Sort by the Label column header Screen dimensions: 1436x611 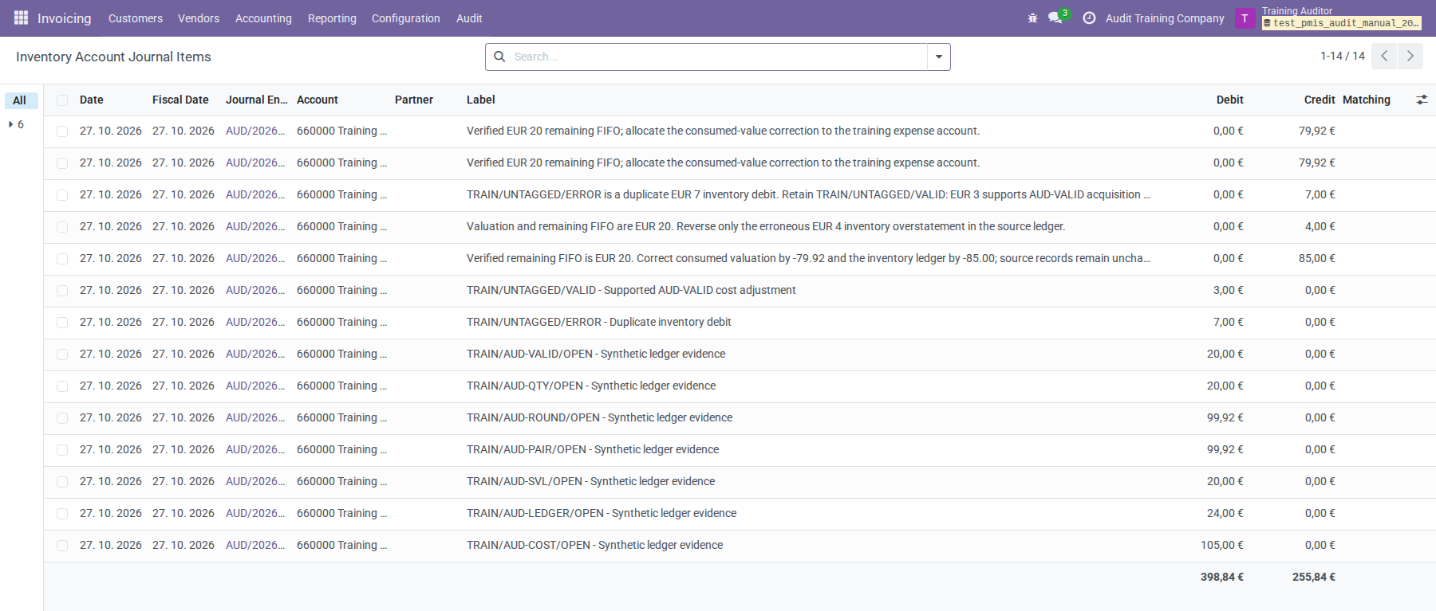[x=481, y=100]
